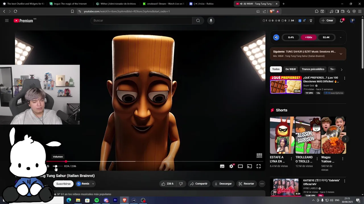
Task: Expand the Siguiente mix playlist panel
Action: [341, 54]
